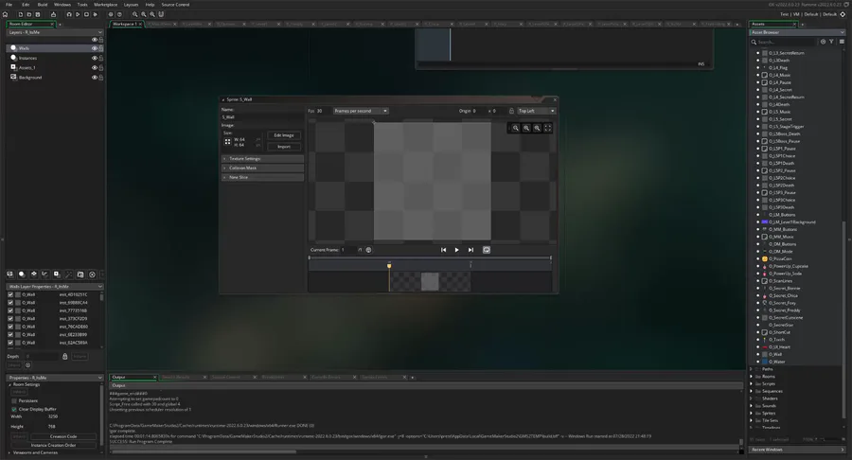Expand Texture Settings section

pyautogui.click(x=262, y=159)
